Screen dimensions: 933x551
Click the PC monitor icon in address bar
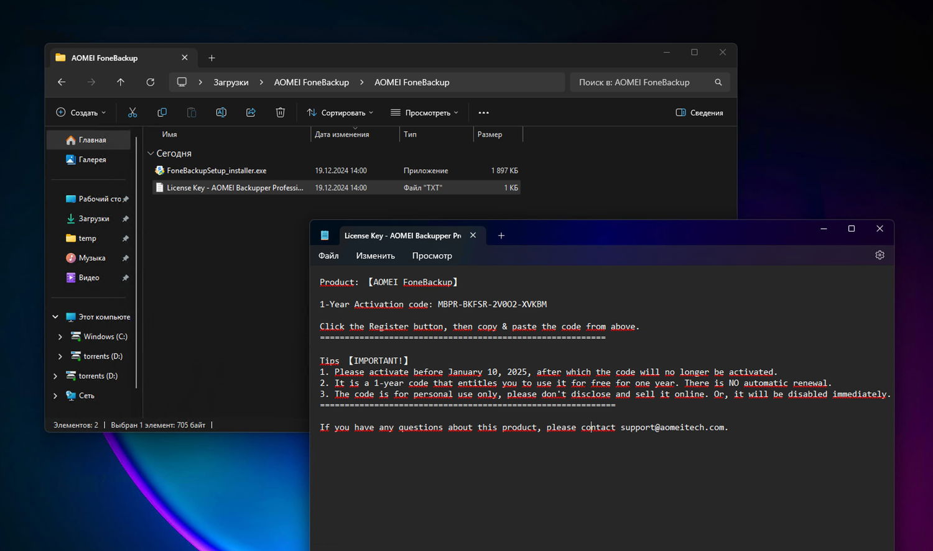coord(182,82)
